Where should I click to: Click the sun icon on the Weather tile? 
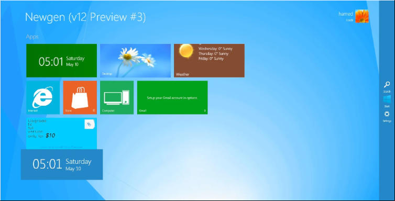click(x=186, y=50)
